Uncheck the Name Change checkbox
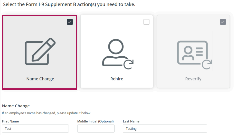234x135 pixels. point(70,22)
